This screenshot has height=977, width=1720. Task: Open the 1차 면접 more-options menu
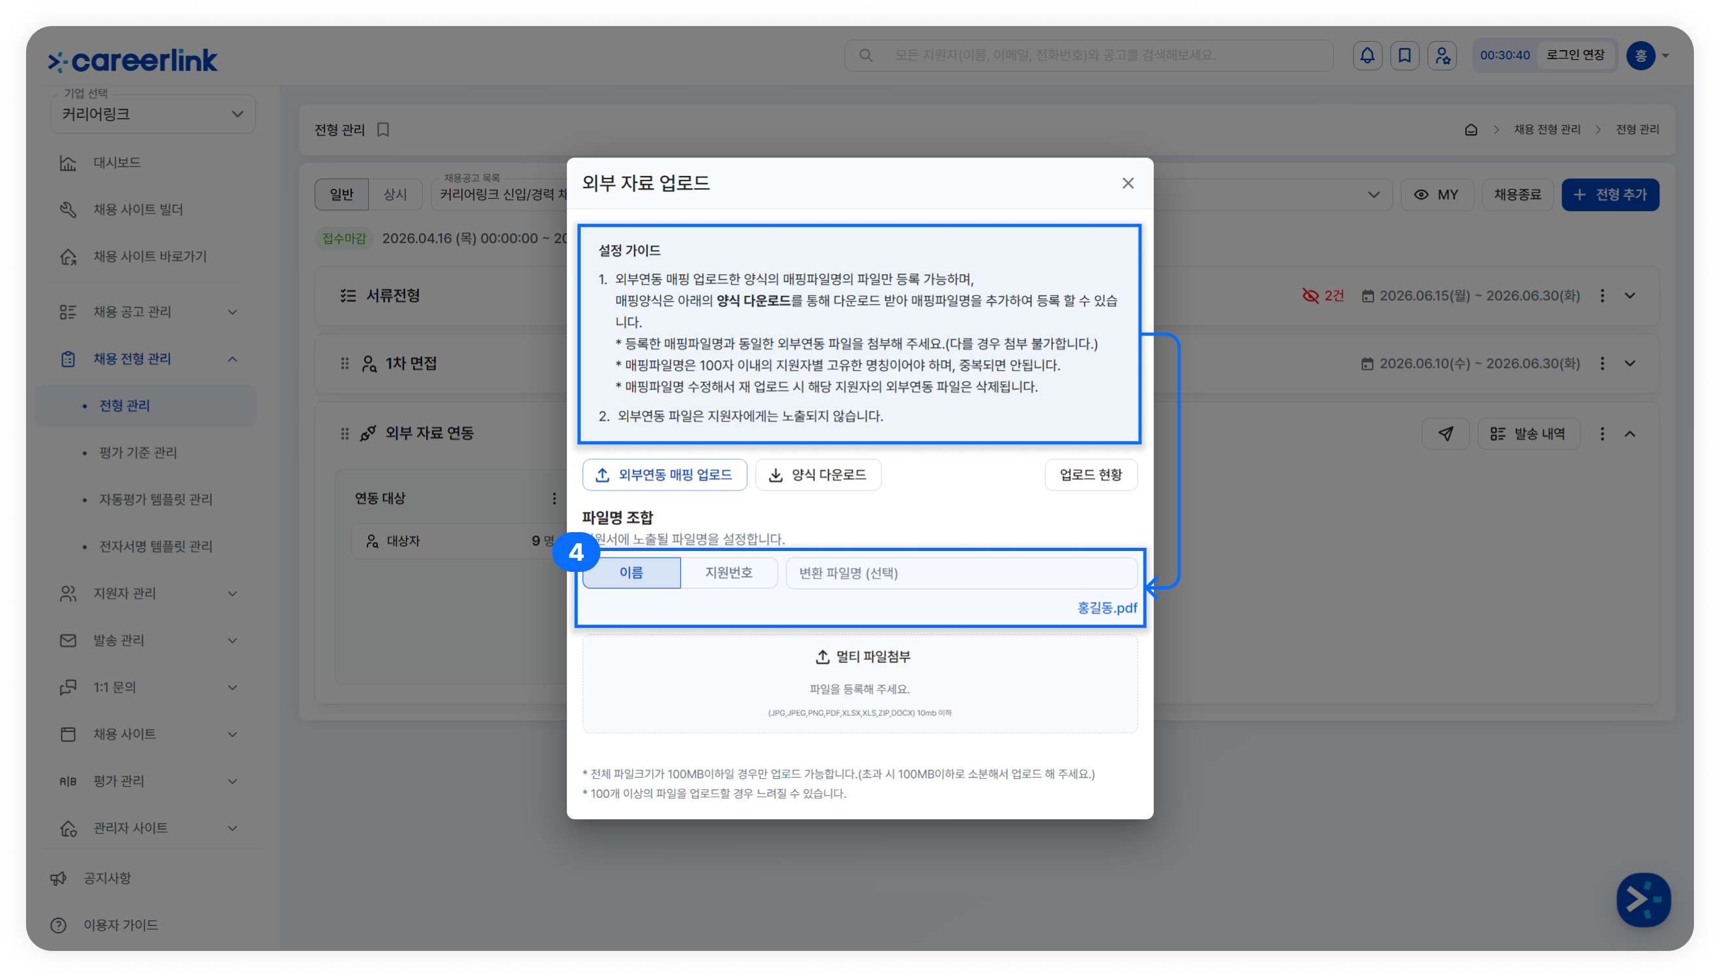click(x=1602, y=363)
